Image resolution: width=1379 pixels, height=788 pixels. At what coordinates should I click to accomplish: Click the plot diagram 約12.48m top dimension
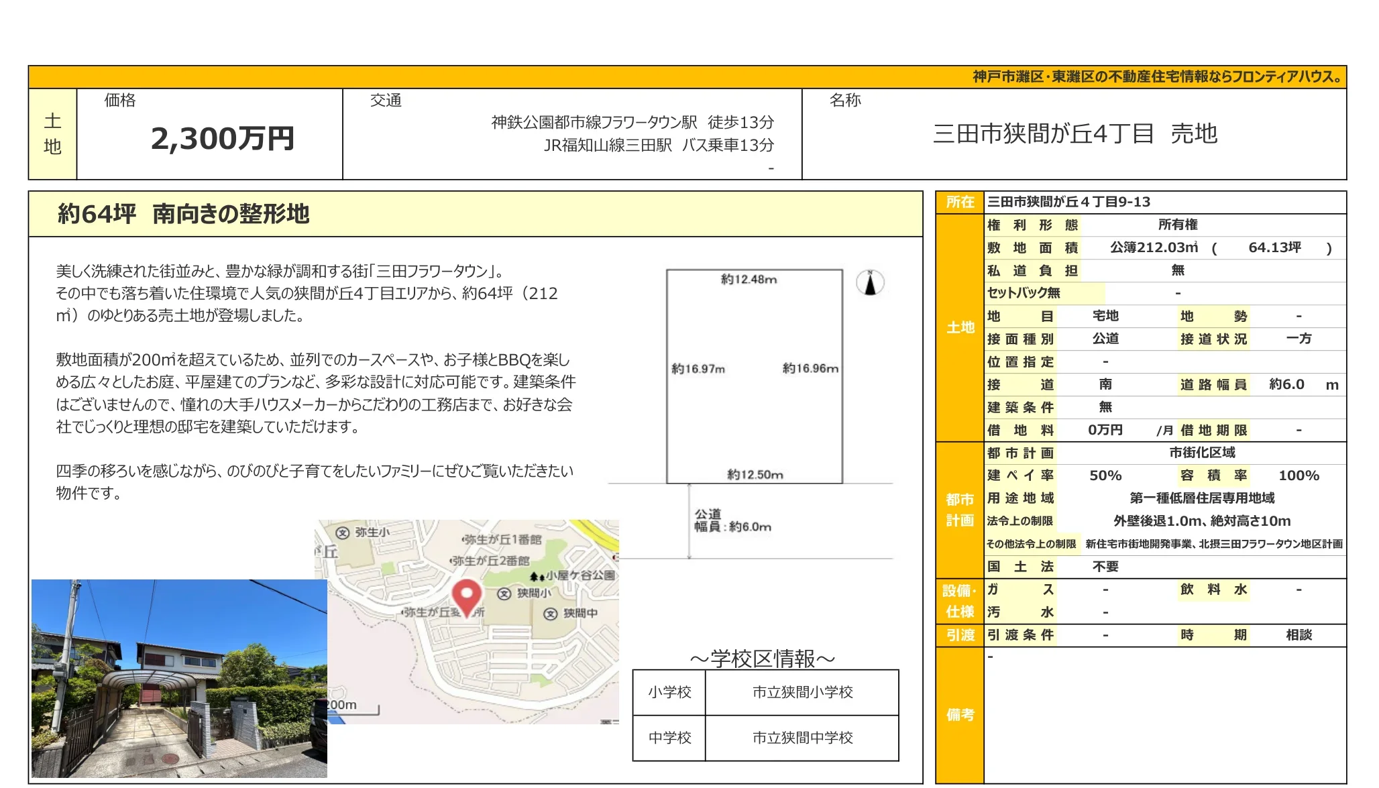click(749, 279)
